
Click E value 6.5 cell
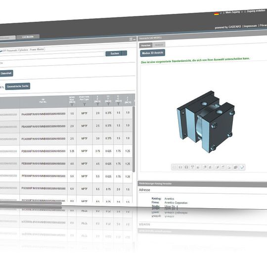click(x=97, y=189)
